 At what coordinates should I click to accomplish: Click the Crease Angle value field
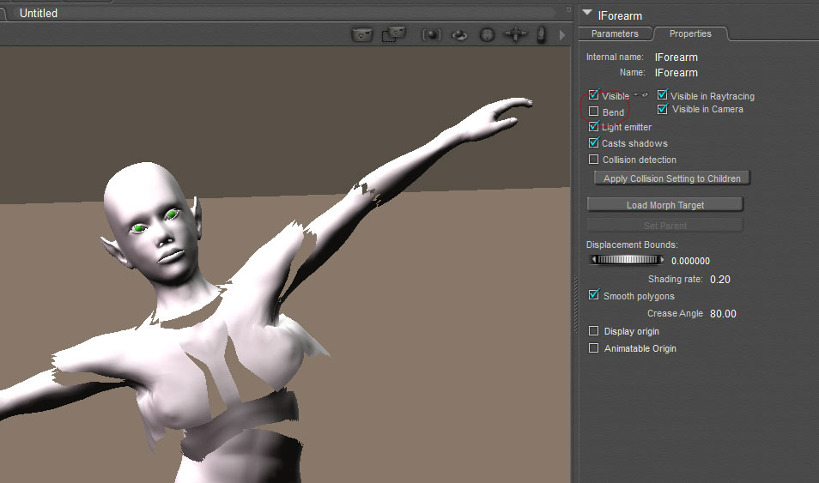pyautogui.click(x=723, y=314)
